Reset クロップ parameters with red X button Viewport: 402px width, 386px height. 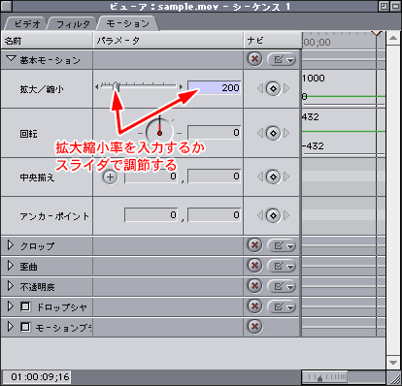click(x=254, y=245)
